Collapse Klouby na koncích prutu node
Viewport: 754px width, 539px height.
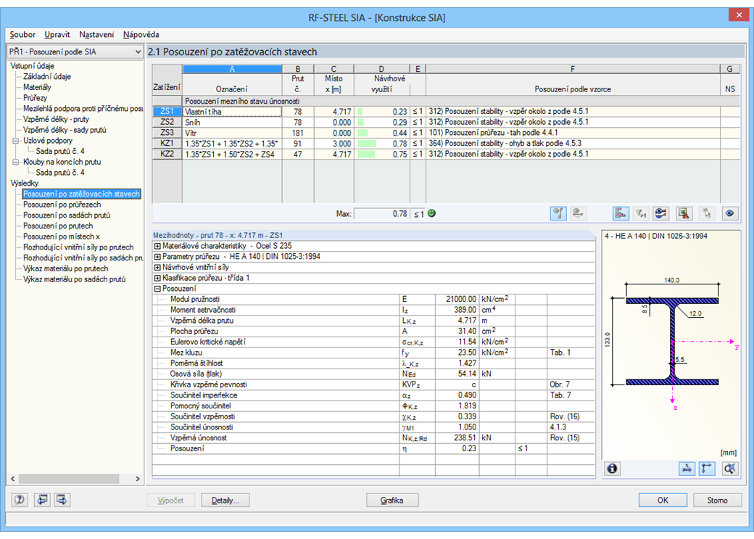(x=15, y=162)
